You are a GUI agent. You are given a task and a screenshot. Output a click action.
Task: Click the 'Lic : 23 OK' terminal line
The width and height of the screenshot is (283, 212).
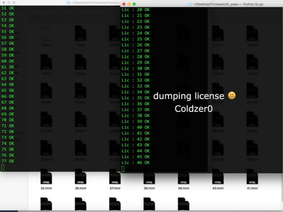[136, 27]
